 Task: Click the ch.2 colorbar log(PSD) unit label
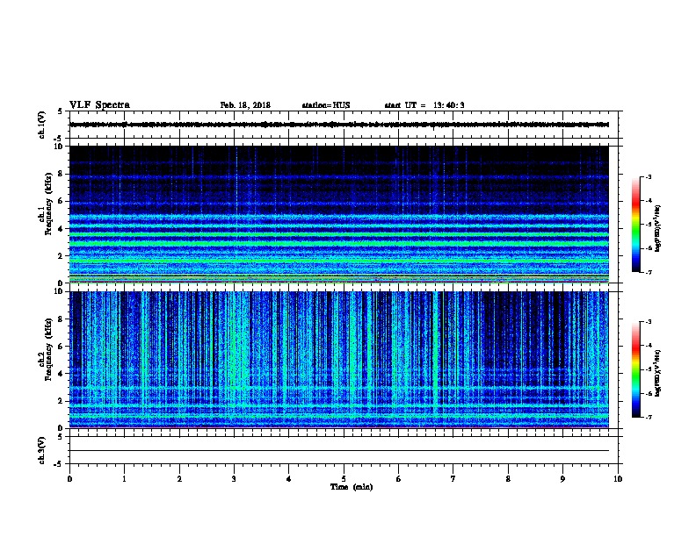[657, 373]
